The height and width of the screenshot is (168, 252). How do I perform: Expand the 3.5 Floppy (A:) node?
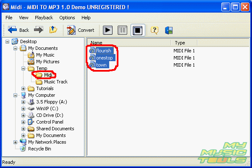(23, 102)
